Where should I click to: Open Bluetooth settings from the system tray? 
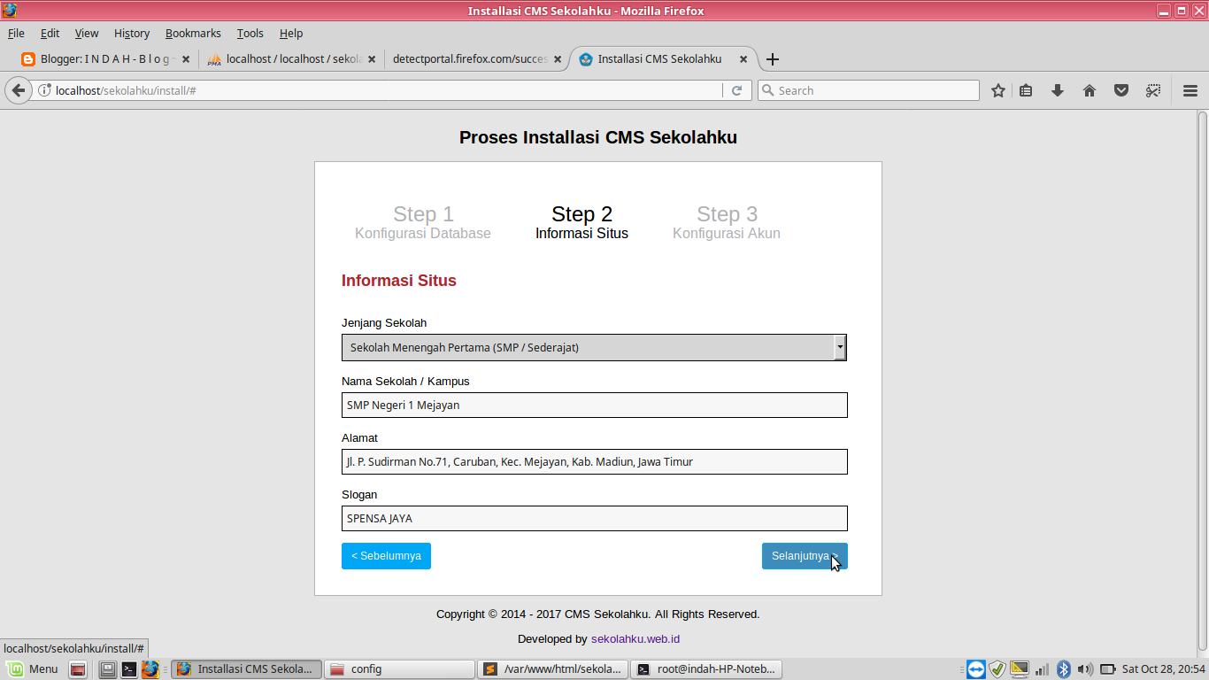coord(1063,668)
